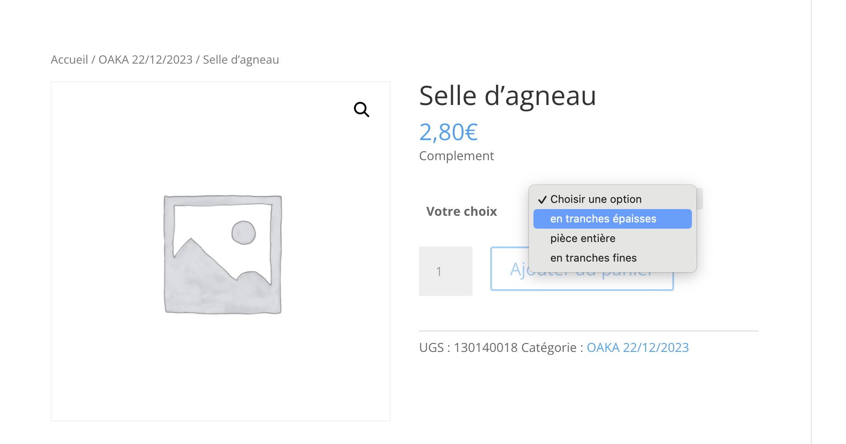Pick the en tranches fines option

click(x=593, y=258)
